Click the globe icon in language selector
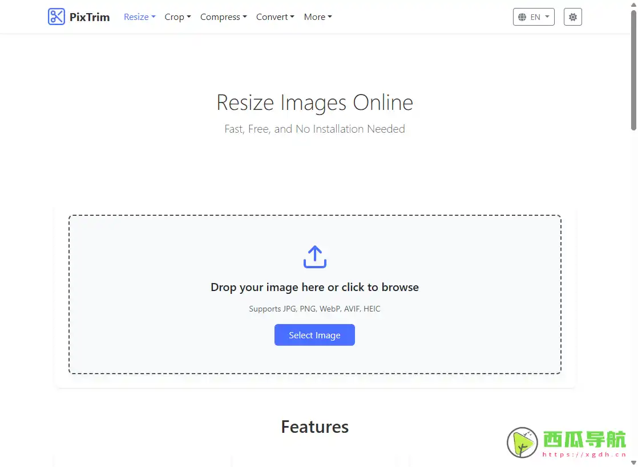Screen dimensions: 638x467 click(522, 17)
